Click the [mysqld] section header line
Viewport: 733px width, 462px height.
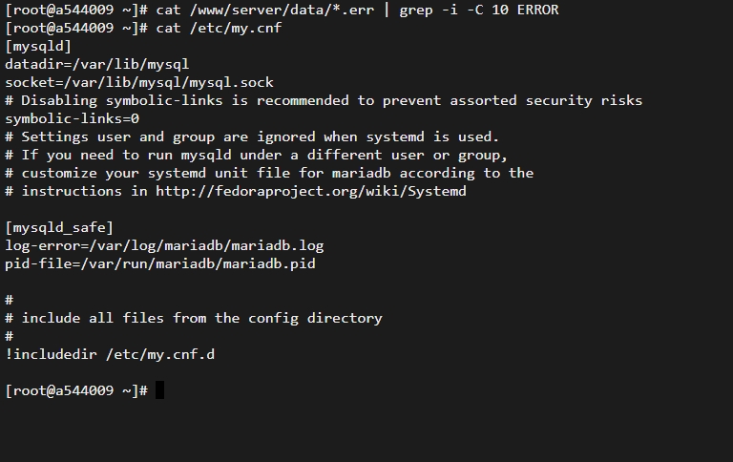38,46
